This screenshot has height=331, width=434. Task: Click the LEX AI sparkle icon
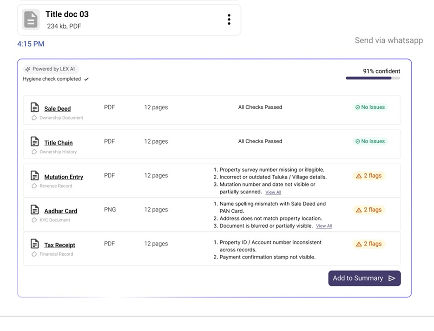pos(28,69)
